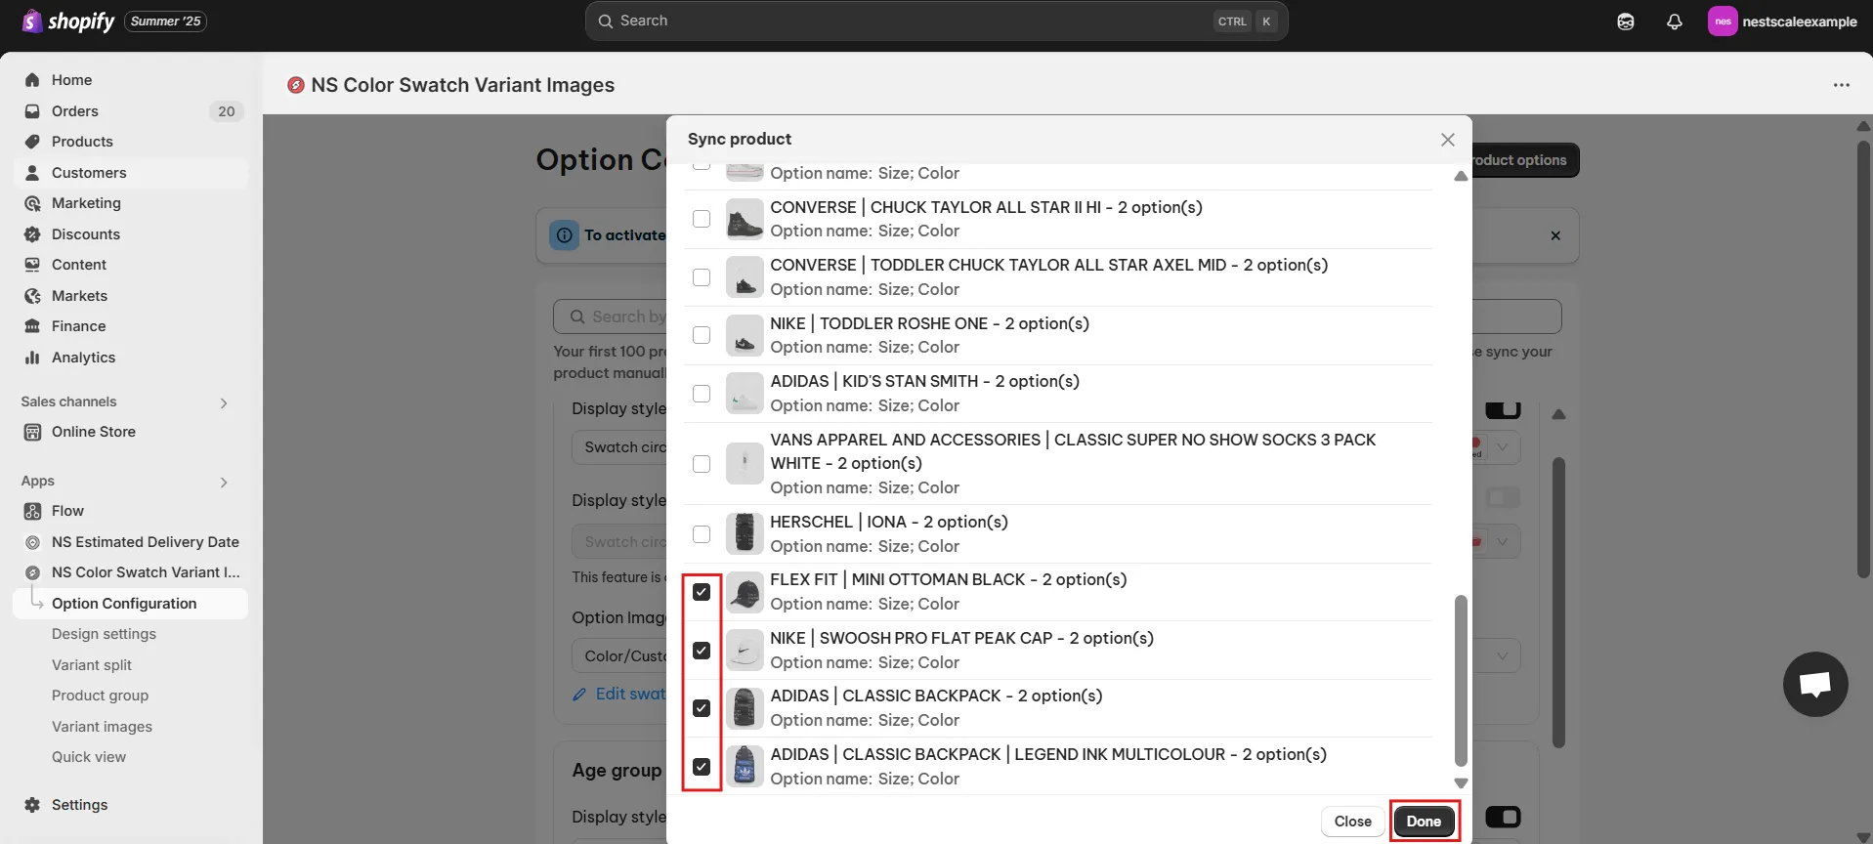Screen dimensions: 1873x844
Task: Check CONVERSE TODDLER CHUCK TAYLOR AXEL MID checkbox
Action: pyautogui.click(x=702, y=277)
